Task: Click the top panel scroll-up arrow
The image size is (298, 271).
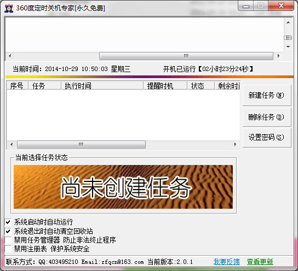Action: click(x=288, y=22)
